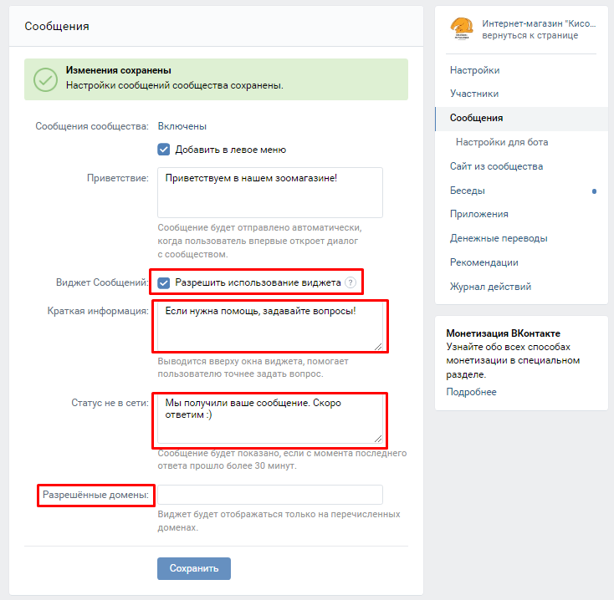
Task: Click the pet shop community avatar
Action: (461, 29)
